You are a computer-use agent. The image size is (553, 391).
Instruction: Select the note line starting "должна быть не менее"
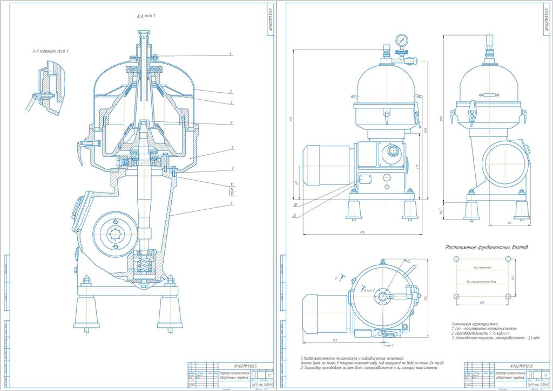(372, 363)
